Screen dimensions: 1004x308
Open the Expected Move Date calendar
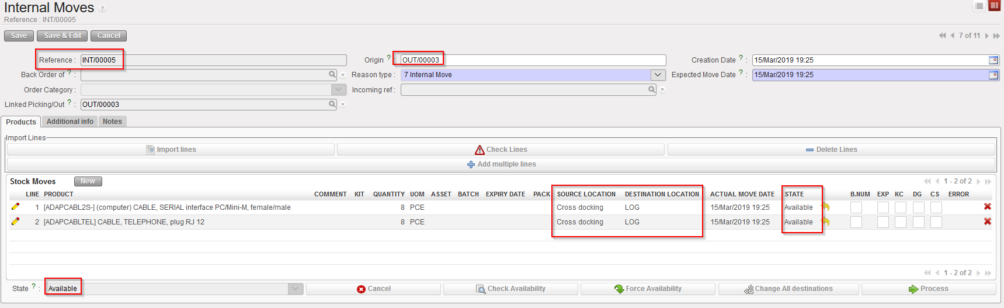993,75
